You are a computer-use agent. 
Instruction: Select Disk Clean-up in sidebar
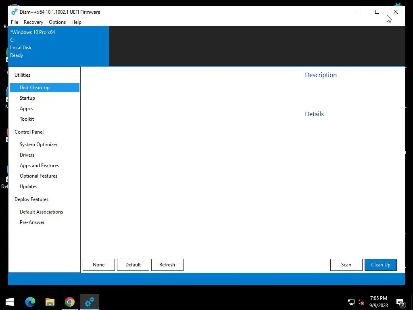coord(44,88)
